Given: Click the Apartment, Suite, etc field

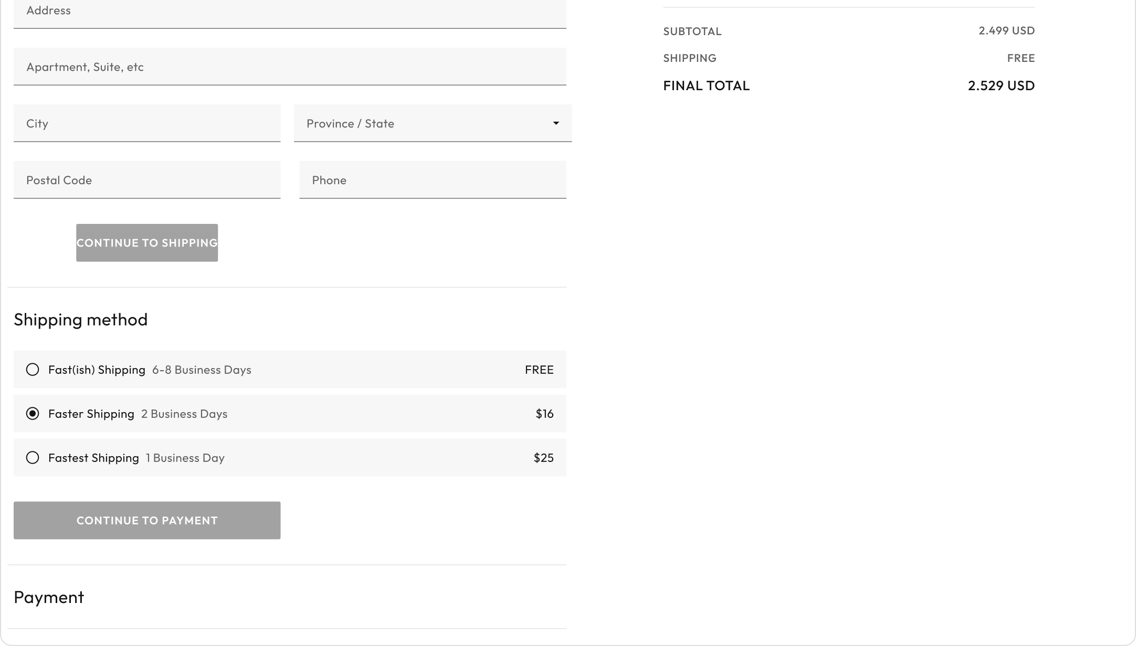Looking at the screenshot, I should [x=290, y=67].
